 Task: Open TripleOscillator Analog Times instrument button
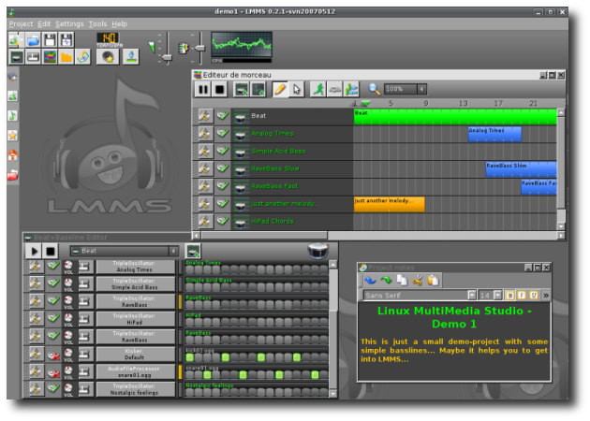click(x=136, y=267)
